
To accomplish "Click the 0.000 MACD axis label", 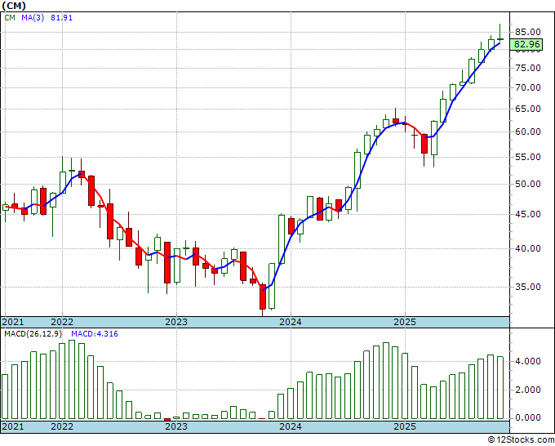I will 528,417.
